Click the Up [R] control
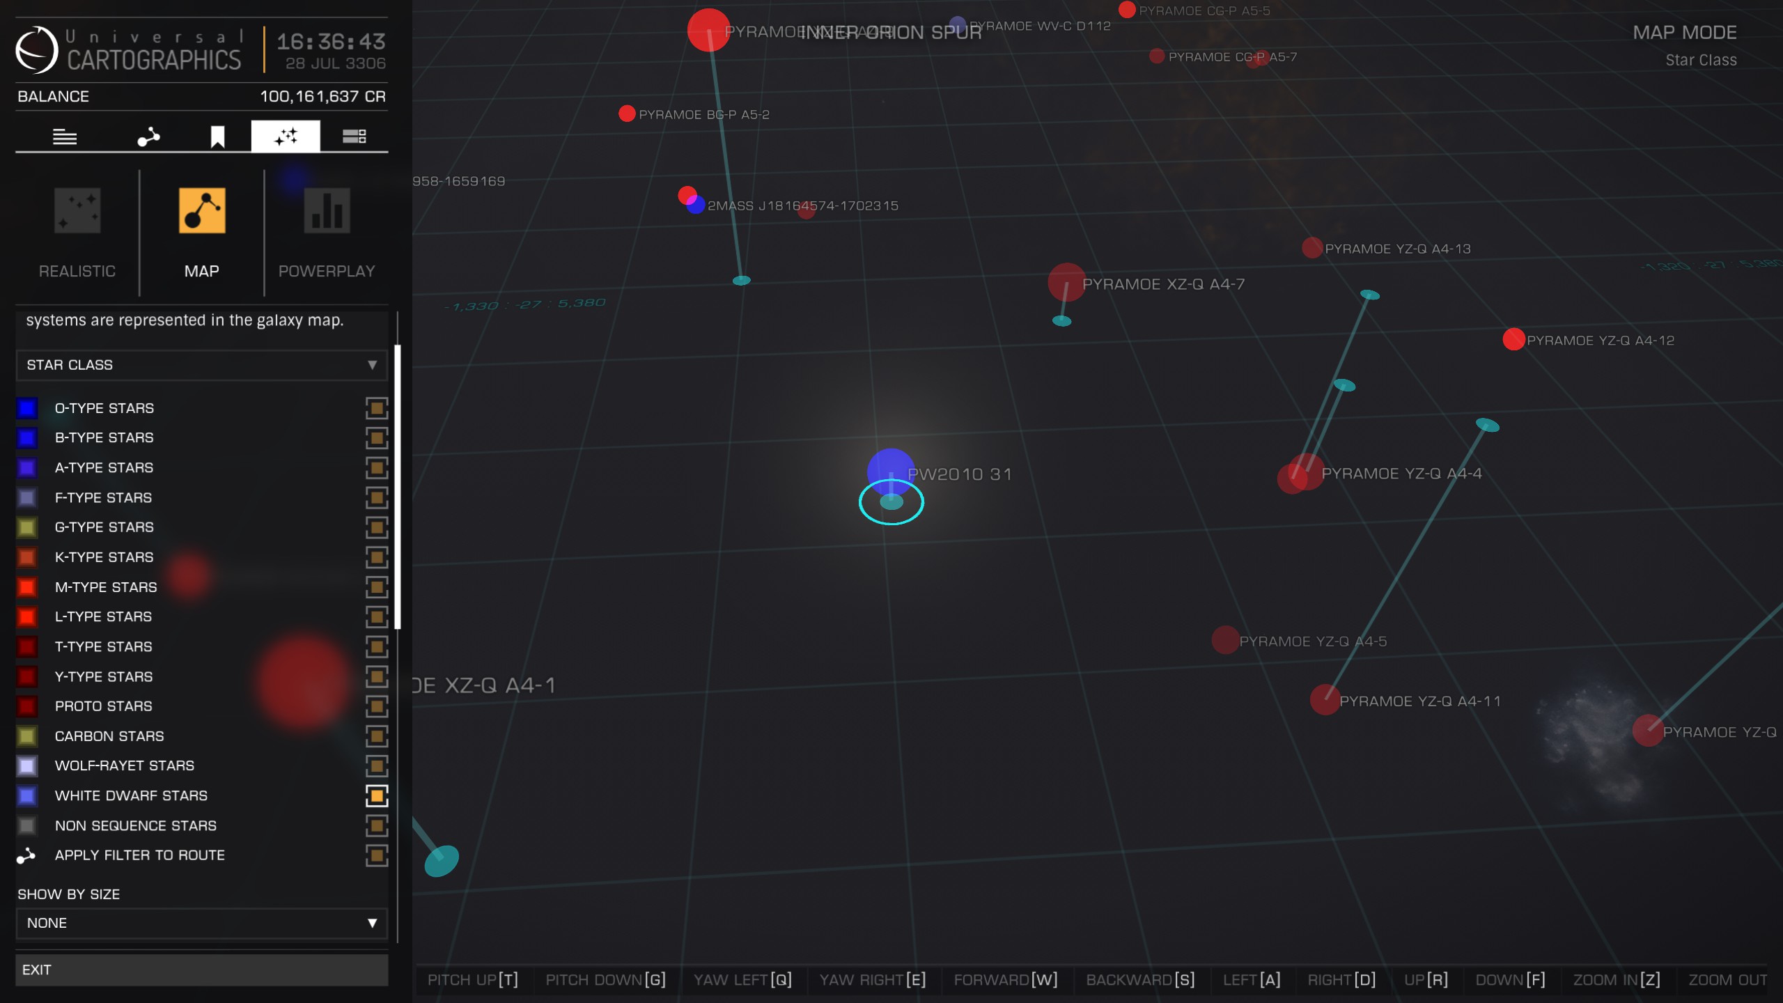Image resolution: width=1783 pixels, height=1003 pixels. coord(1426,980)
